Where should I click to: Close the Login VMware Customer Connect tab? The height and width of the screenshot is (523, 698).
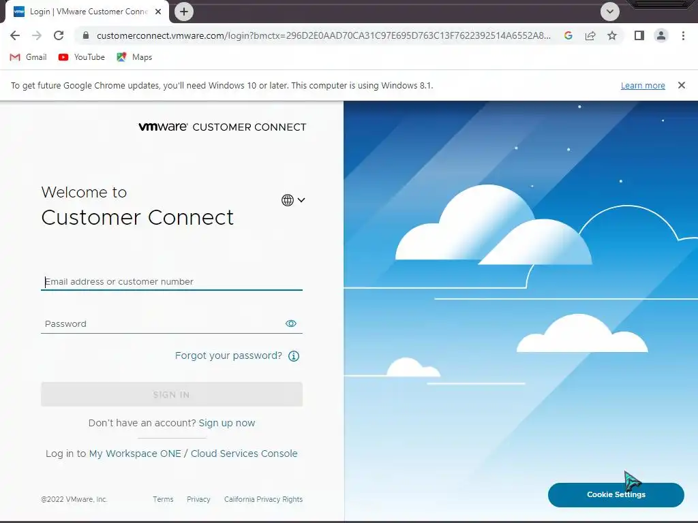(x=158, y=12)
